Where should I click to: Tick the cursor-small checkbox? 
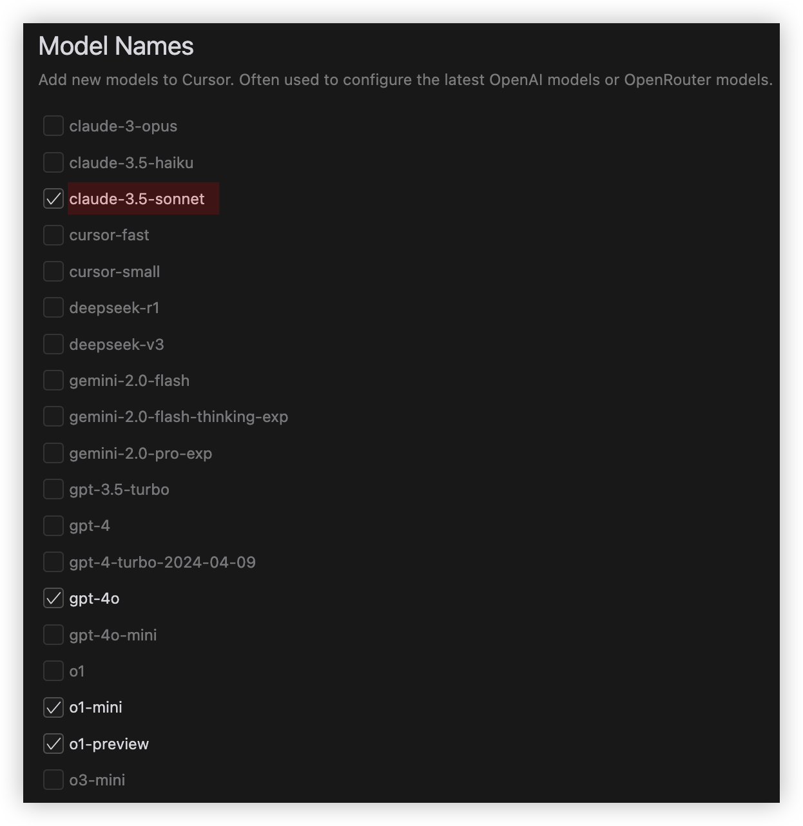pyautogui.click(x=53, y=271)
